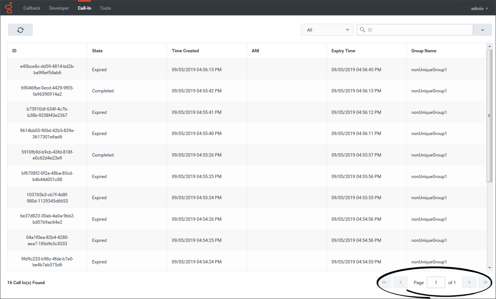
Task: Click the orange application logo in the corner
Action: pyautogui.click(x=8, y=7)
